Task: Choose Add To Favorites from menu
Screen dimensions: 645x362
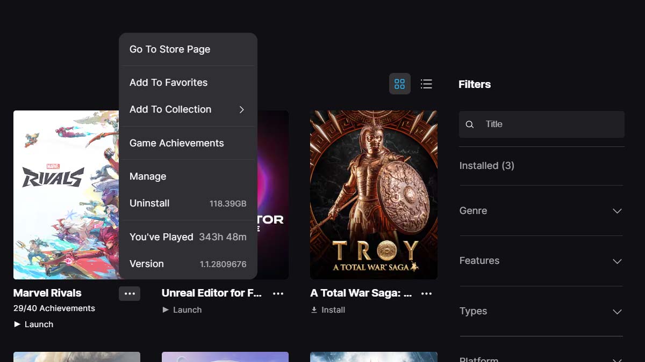Action: pyautogui.click(x=168, y=83)
